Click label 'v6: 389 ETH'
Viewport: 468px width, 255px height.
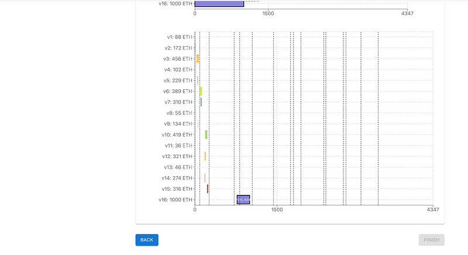(178, 91)
